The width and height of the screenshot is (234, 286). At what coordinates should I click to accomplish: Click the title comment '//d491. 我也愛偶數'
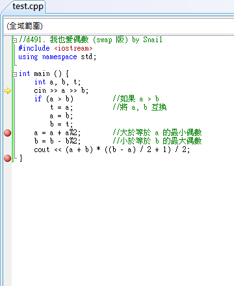[x=54, y=40]
